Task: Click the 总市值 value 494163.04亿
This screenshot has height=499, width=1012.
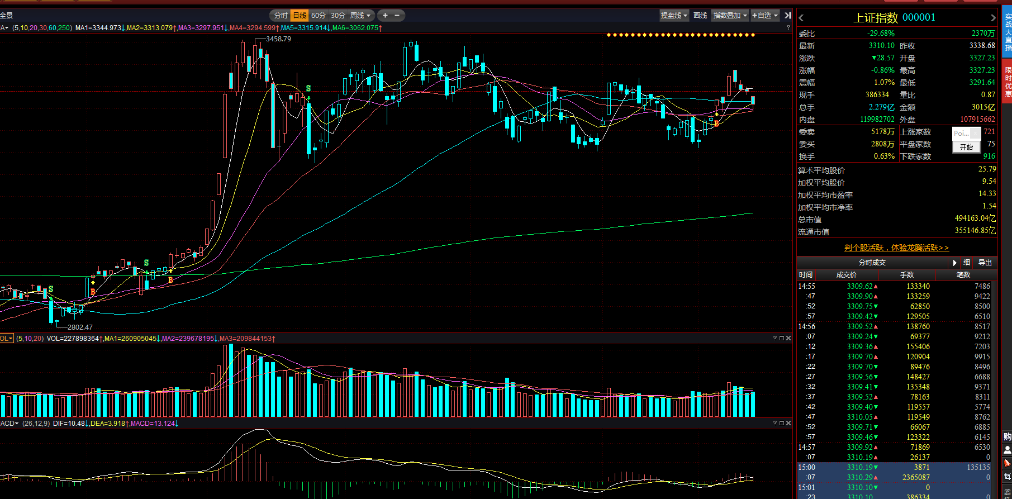Action: coord(975,218)
